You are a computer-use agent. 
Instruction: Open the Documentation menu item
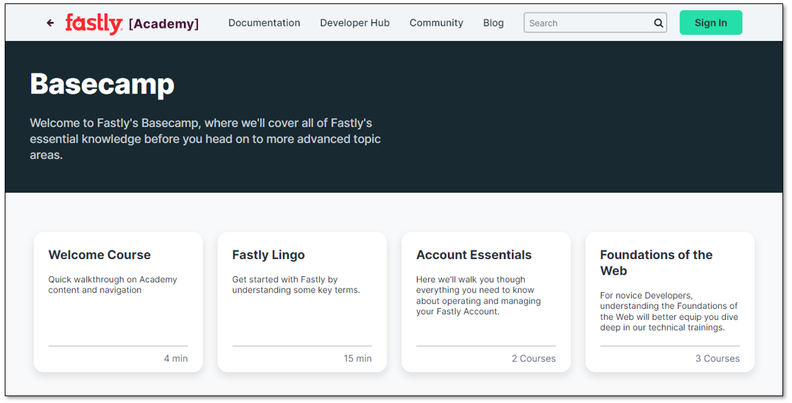(264, 23)
